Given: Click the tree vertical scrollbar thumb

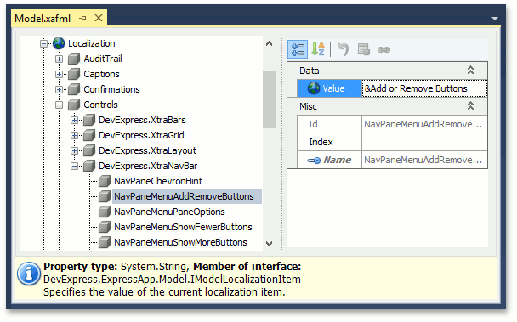Looking at the screenshot, I should tap(269, 99).
